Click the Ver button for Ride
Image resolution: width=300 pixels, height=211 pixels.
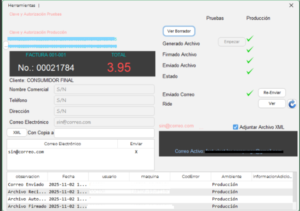272,104
